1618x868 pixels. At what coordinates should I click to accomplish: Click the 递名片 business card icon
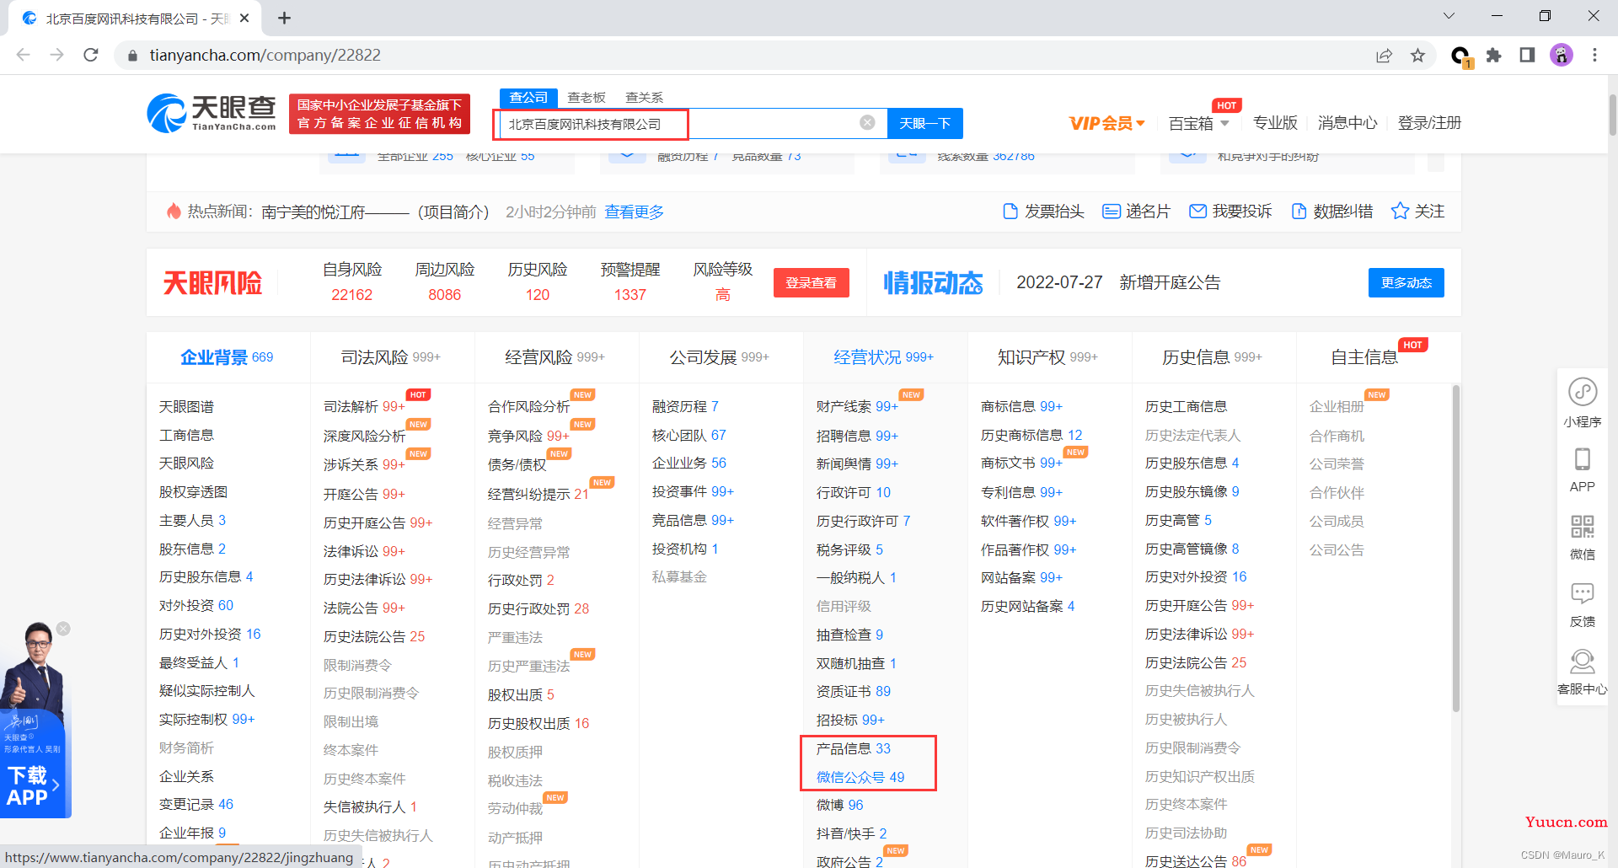[x=1112, y=212]
